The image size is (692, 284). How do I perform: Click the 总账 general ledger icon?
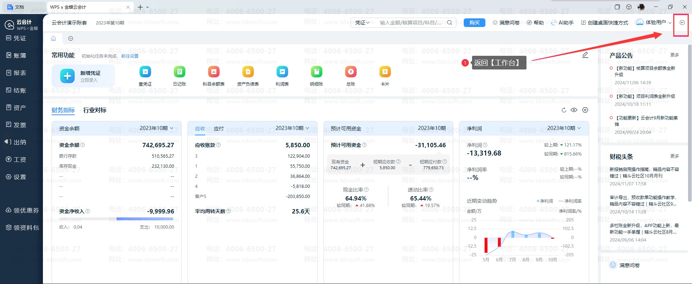point(351,72)
